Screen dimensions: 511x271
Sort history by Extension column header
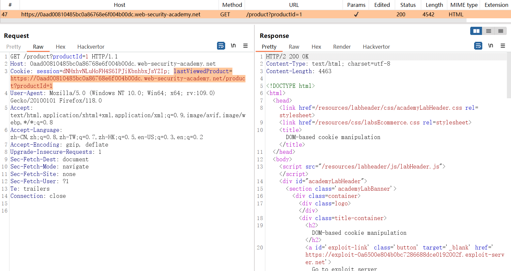click(x=496, y=5)
